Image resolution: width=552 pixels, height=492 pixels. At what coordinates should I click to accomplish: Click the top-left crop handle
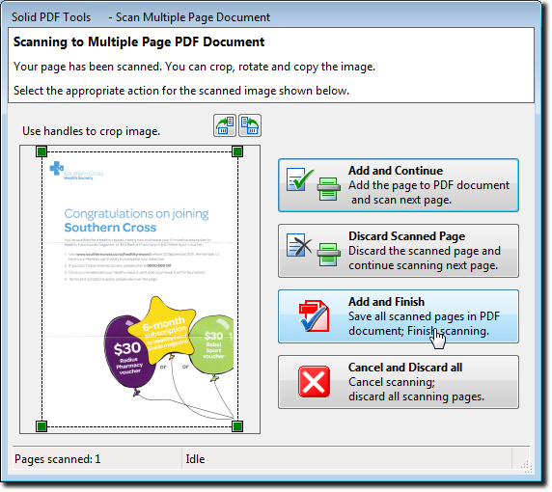pos(41,151)
